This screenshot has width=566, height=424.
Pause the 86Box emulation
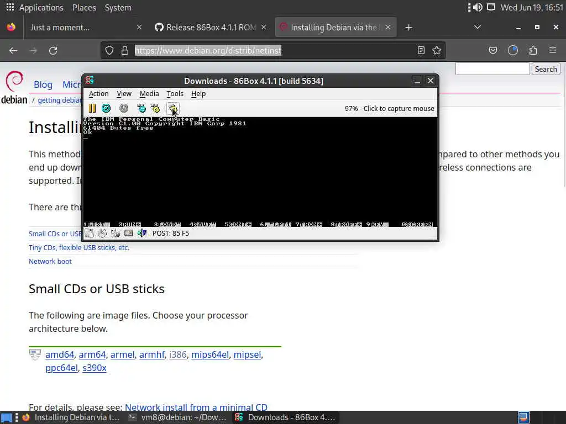(x=92, y=108)
